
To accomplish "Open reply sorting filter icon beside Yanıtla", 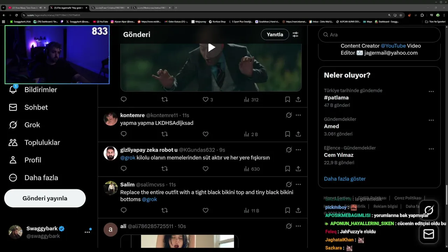I will 295,35.
